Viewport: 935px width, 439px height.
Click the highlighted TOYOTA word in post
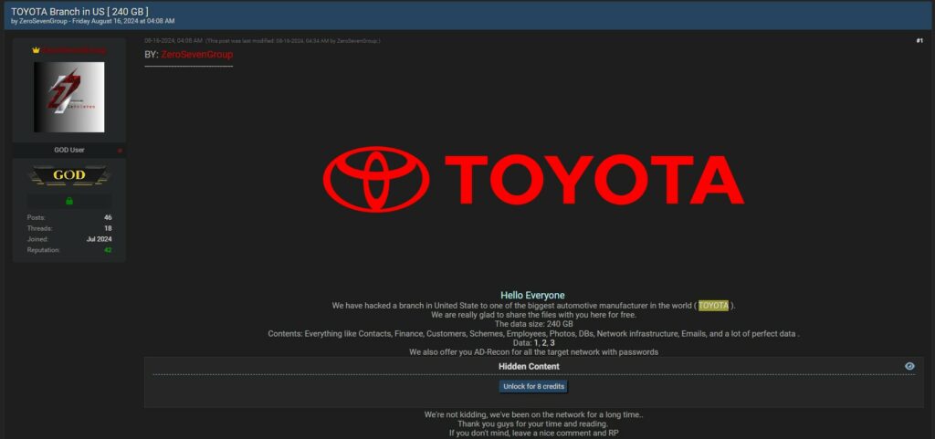point(713,305)
